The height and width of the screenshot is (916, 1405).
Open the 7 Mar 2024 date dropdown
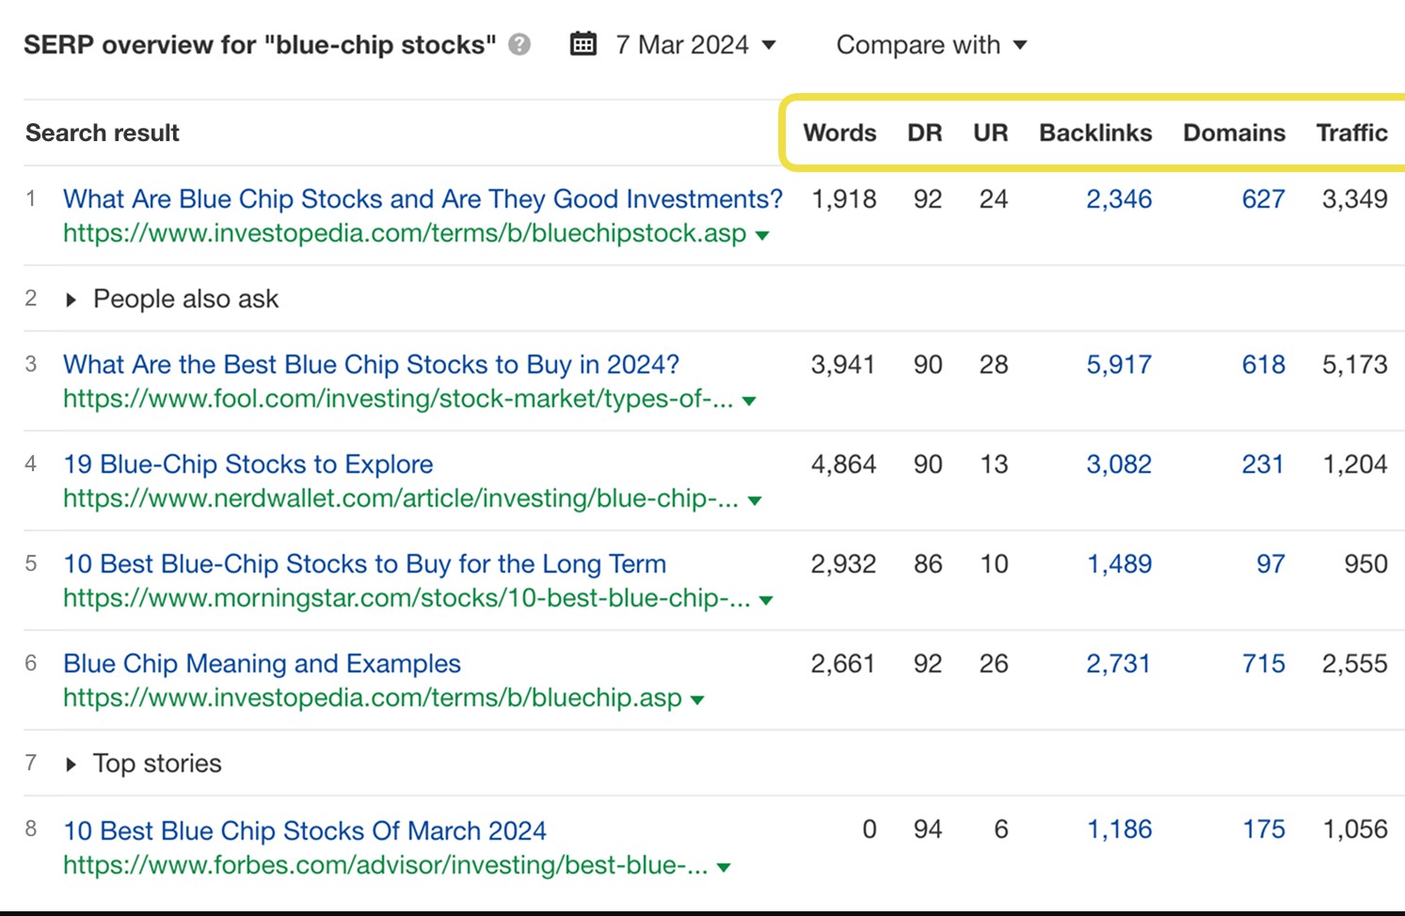point(695,44)
